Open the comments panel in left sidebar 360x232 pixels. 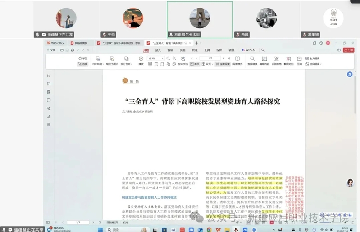(49, 100)
